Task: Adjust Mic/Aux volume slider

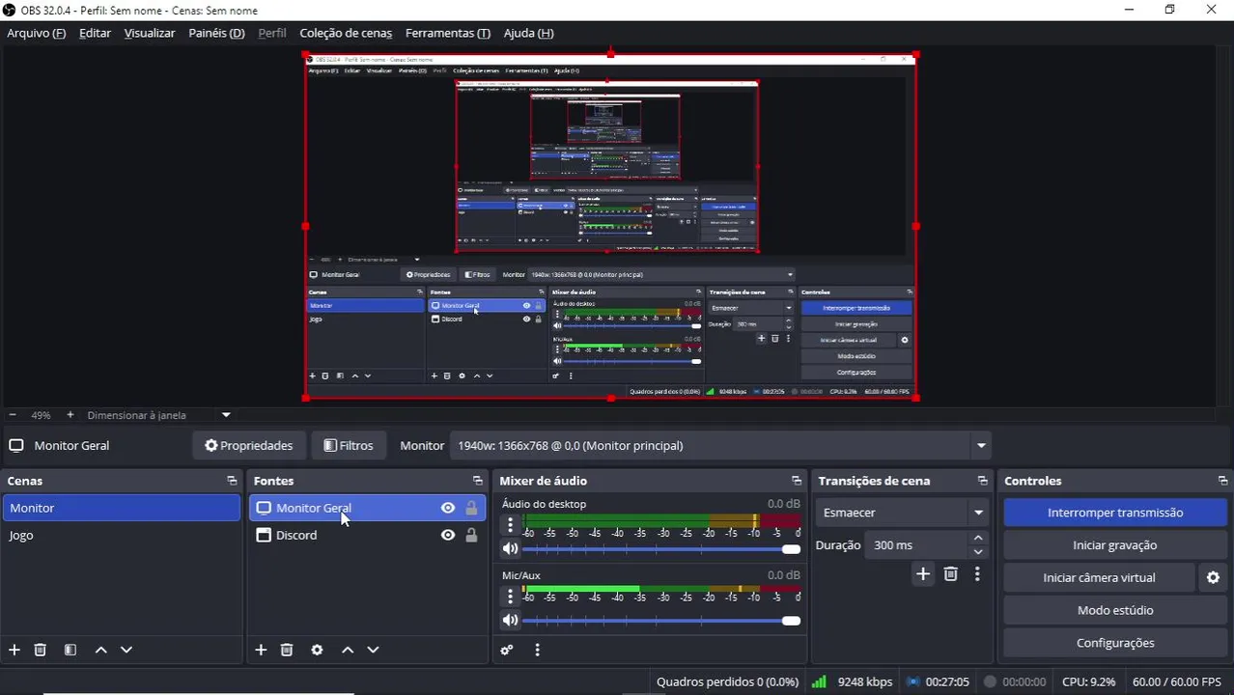Action: (661, 621)
